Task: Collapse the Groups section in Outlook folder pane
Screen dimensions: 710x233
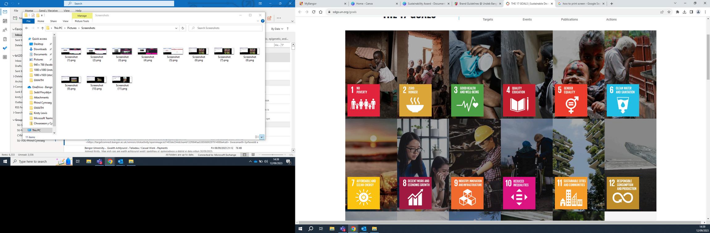Action: click(14, 120)
